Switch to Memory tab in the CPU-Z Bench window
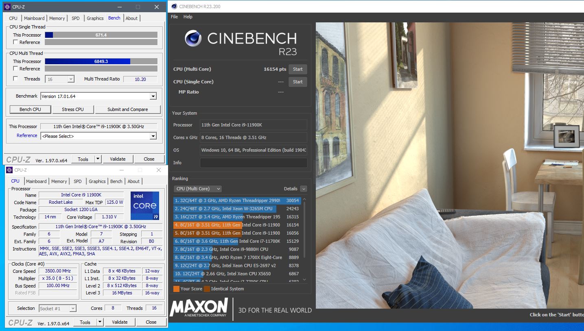Viewport: 584px width, 331px height. pyautogui.click(x=57, y=18)
